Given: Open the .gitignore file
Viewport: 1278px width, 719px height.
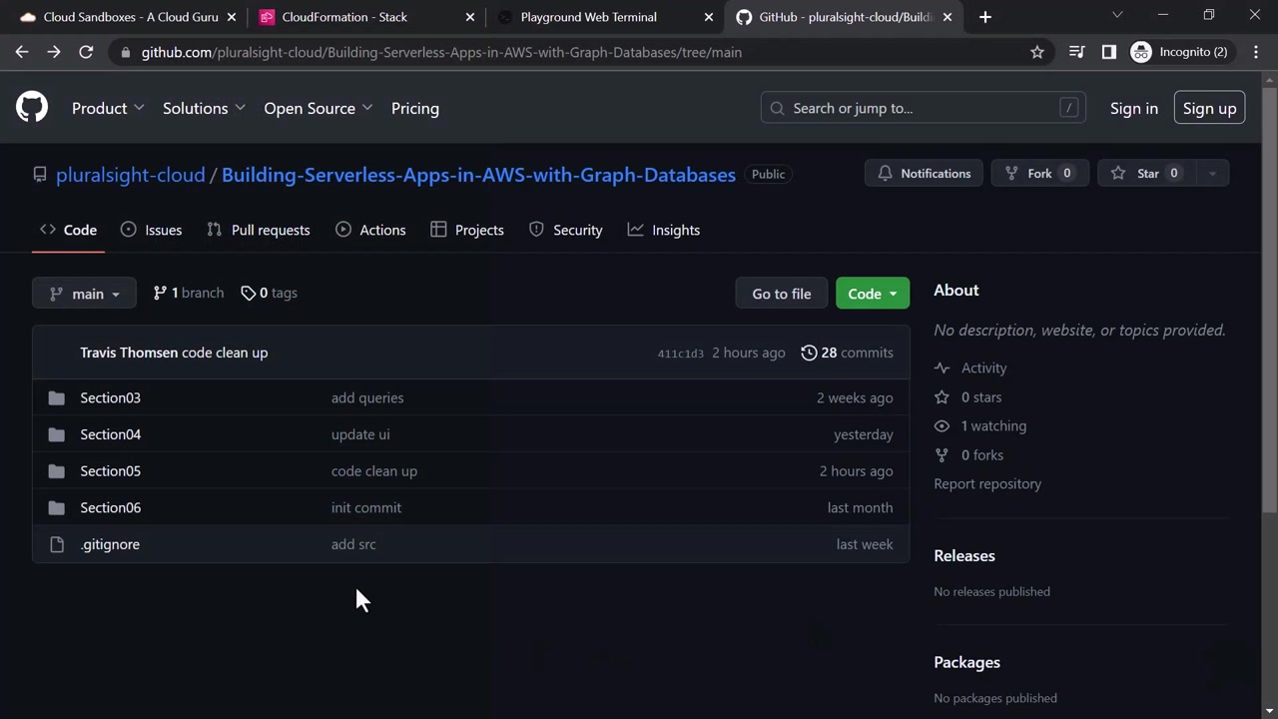Looking at the screenshot, I should click(x=110, y=544).
